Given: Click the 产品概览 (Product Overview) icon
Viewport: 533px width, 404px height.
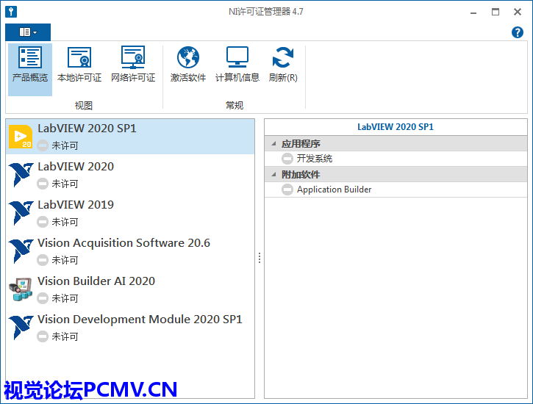Looking at the screenshot, I should (x=30, y=59).
